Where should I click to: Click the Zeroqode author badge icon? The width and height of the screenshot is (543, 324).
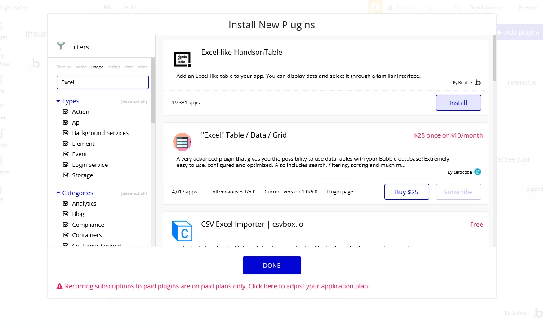pyautogui.click(x=477, y=172)
